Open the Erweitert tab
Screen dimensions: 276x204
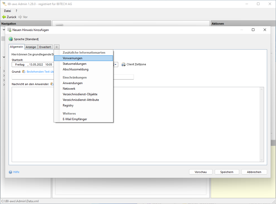[45, 47]
